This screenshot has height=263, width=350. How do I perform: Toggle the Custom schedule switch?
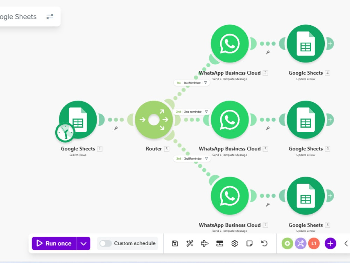click(x=105, y=243)
